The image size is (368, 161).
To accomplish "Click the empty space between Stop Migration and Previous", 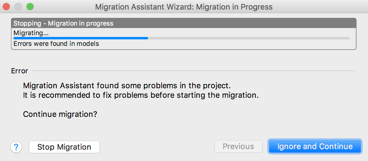I will 156,147.
